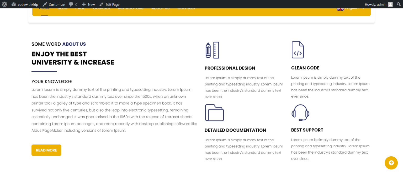Viewport: 403px width, 172px height.
Task: Click the WordPress logo in admin bar
Action: (x=4, y=4)
